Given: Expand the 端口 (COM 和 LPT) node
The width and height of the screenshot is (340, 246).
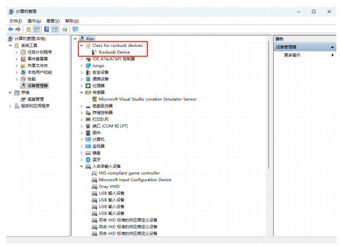Looking at the screenshot, I should click(x=82, y=126).
